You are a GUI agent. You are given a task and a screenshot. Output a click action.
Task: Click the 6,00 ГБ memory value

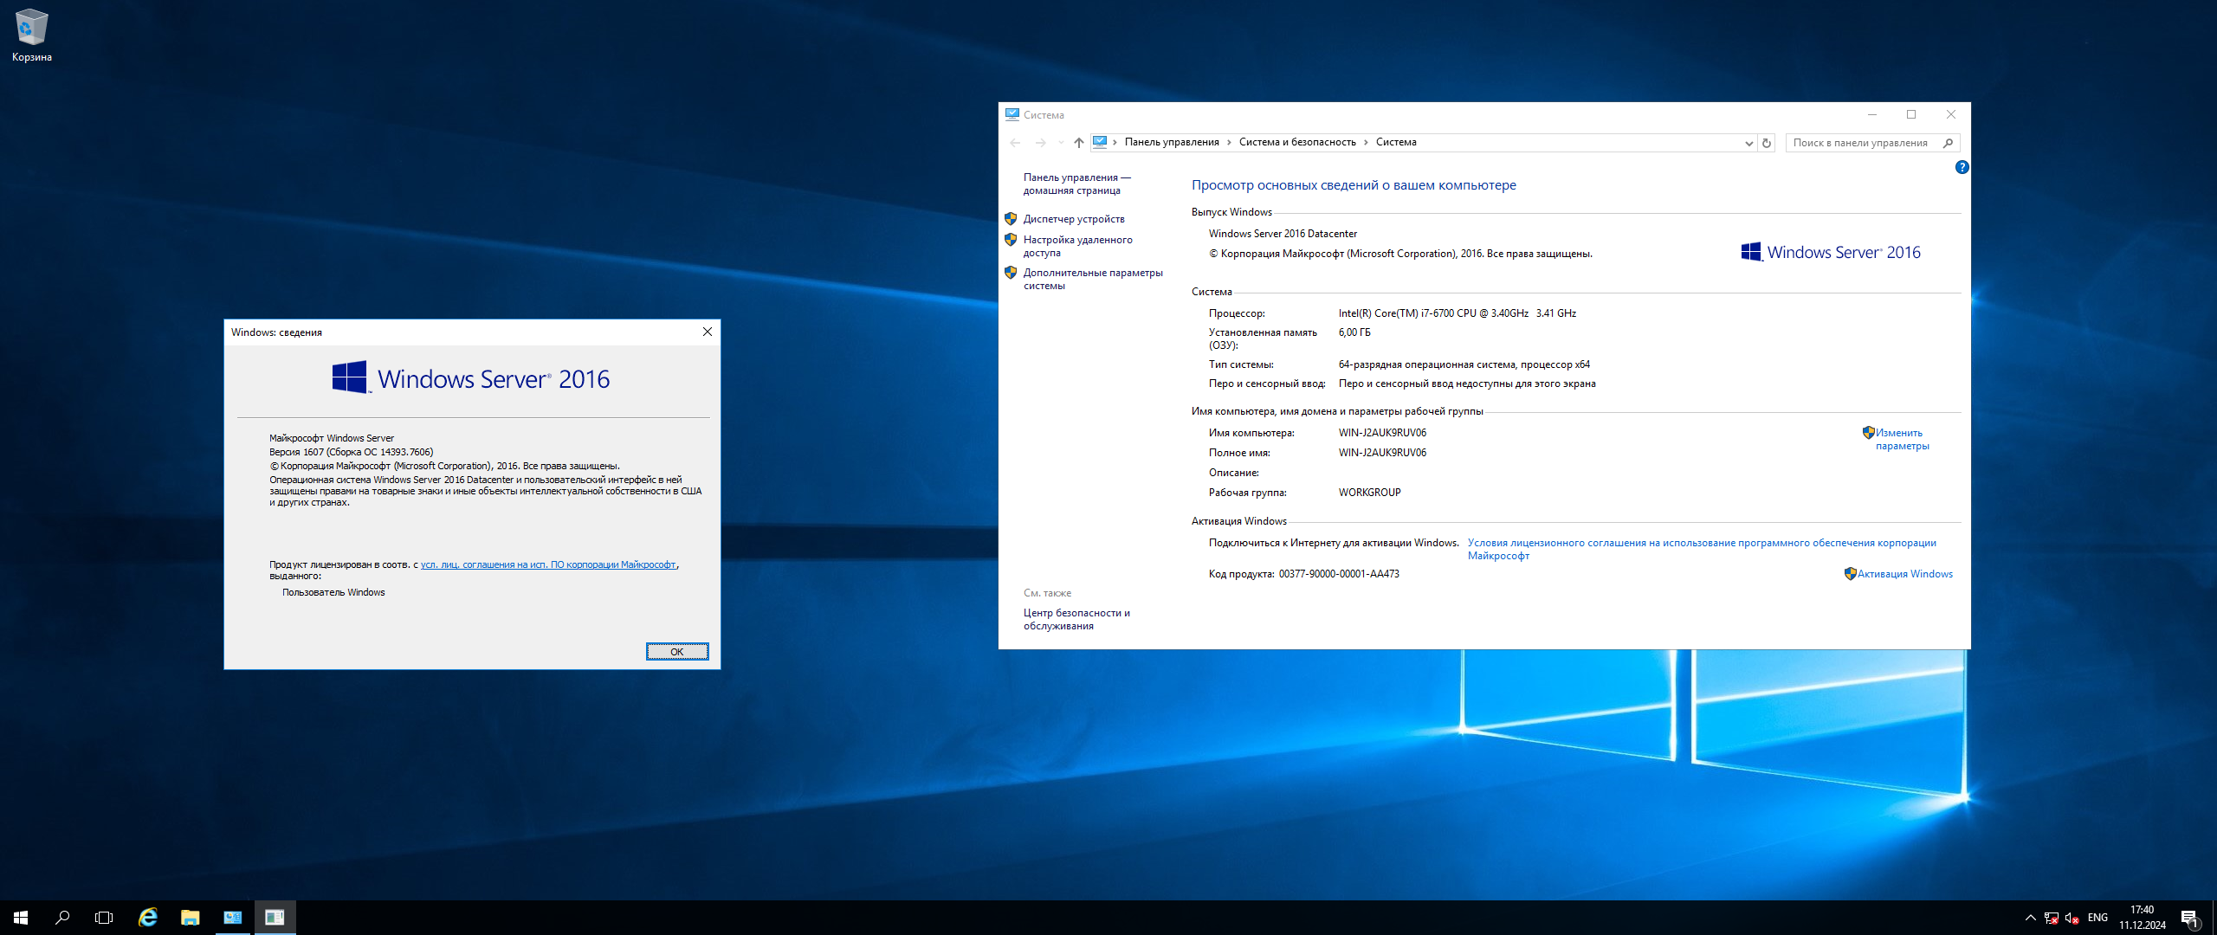(1354, 332)
